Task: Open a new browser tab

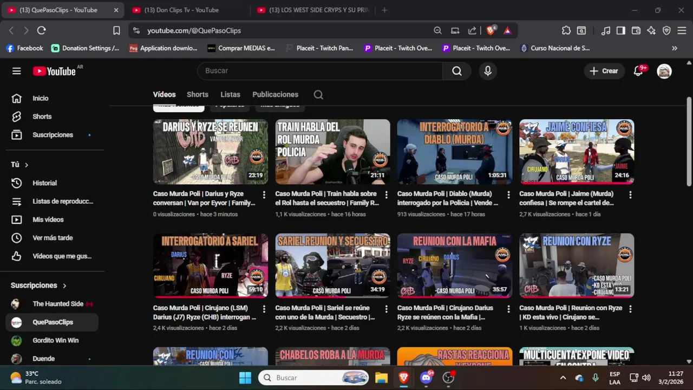Action: coord(384,10)
